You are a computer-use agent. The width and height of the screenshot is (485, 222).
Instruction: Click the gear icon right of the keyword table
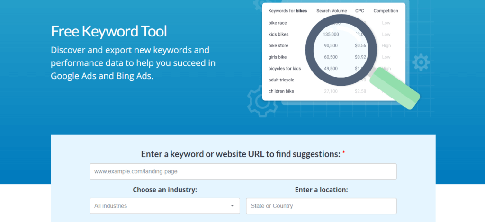point(420,63)
